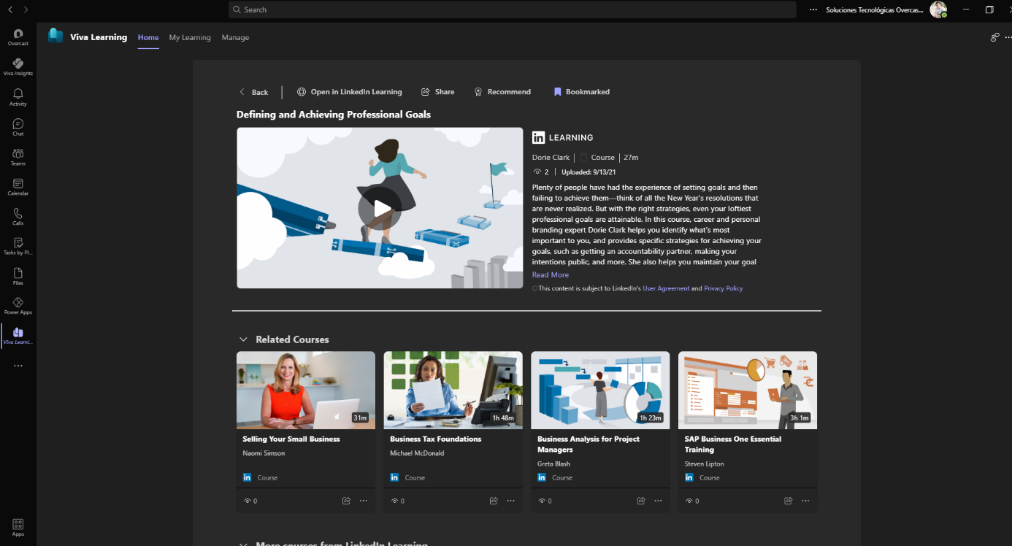Click the author name Michael McDonald

coord(417,453)
